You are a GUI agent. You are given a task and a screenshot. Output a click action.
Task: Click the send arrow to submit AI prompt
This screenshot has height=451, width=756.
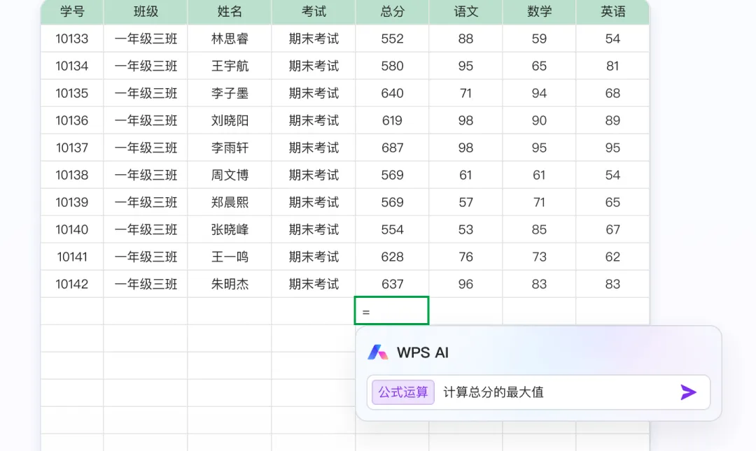688,392
